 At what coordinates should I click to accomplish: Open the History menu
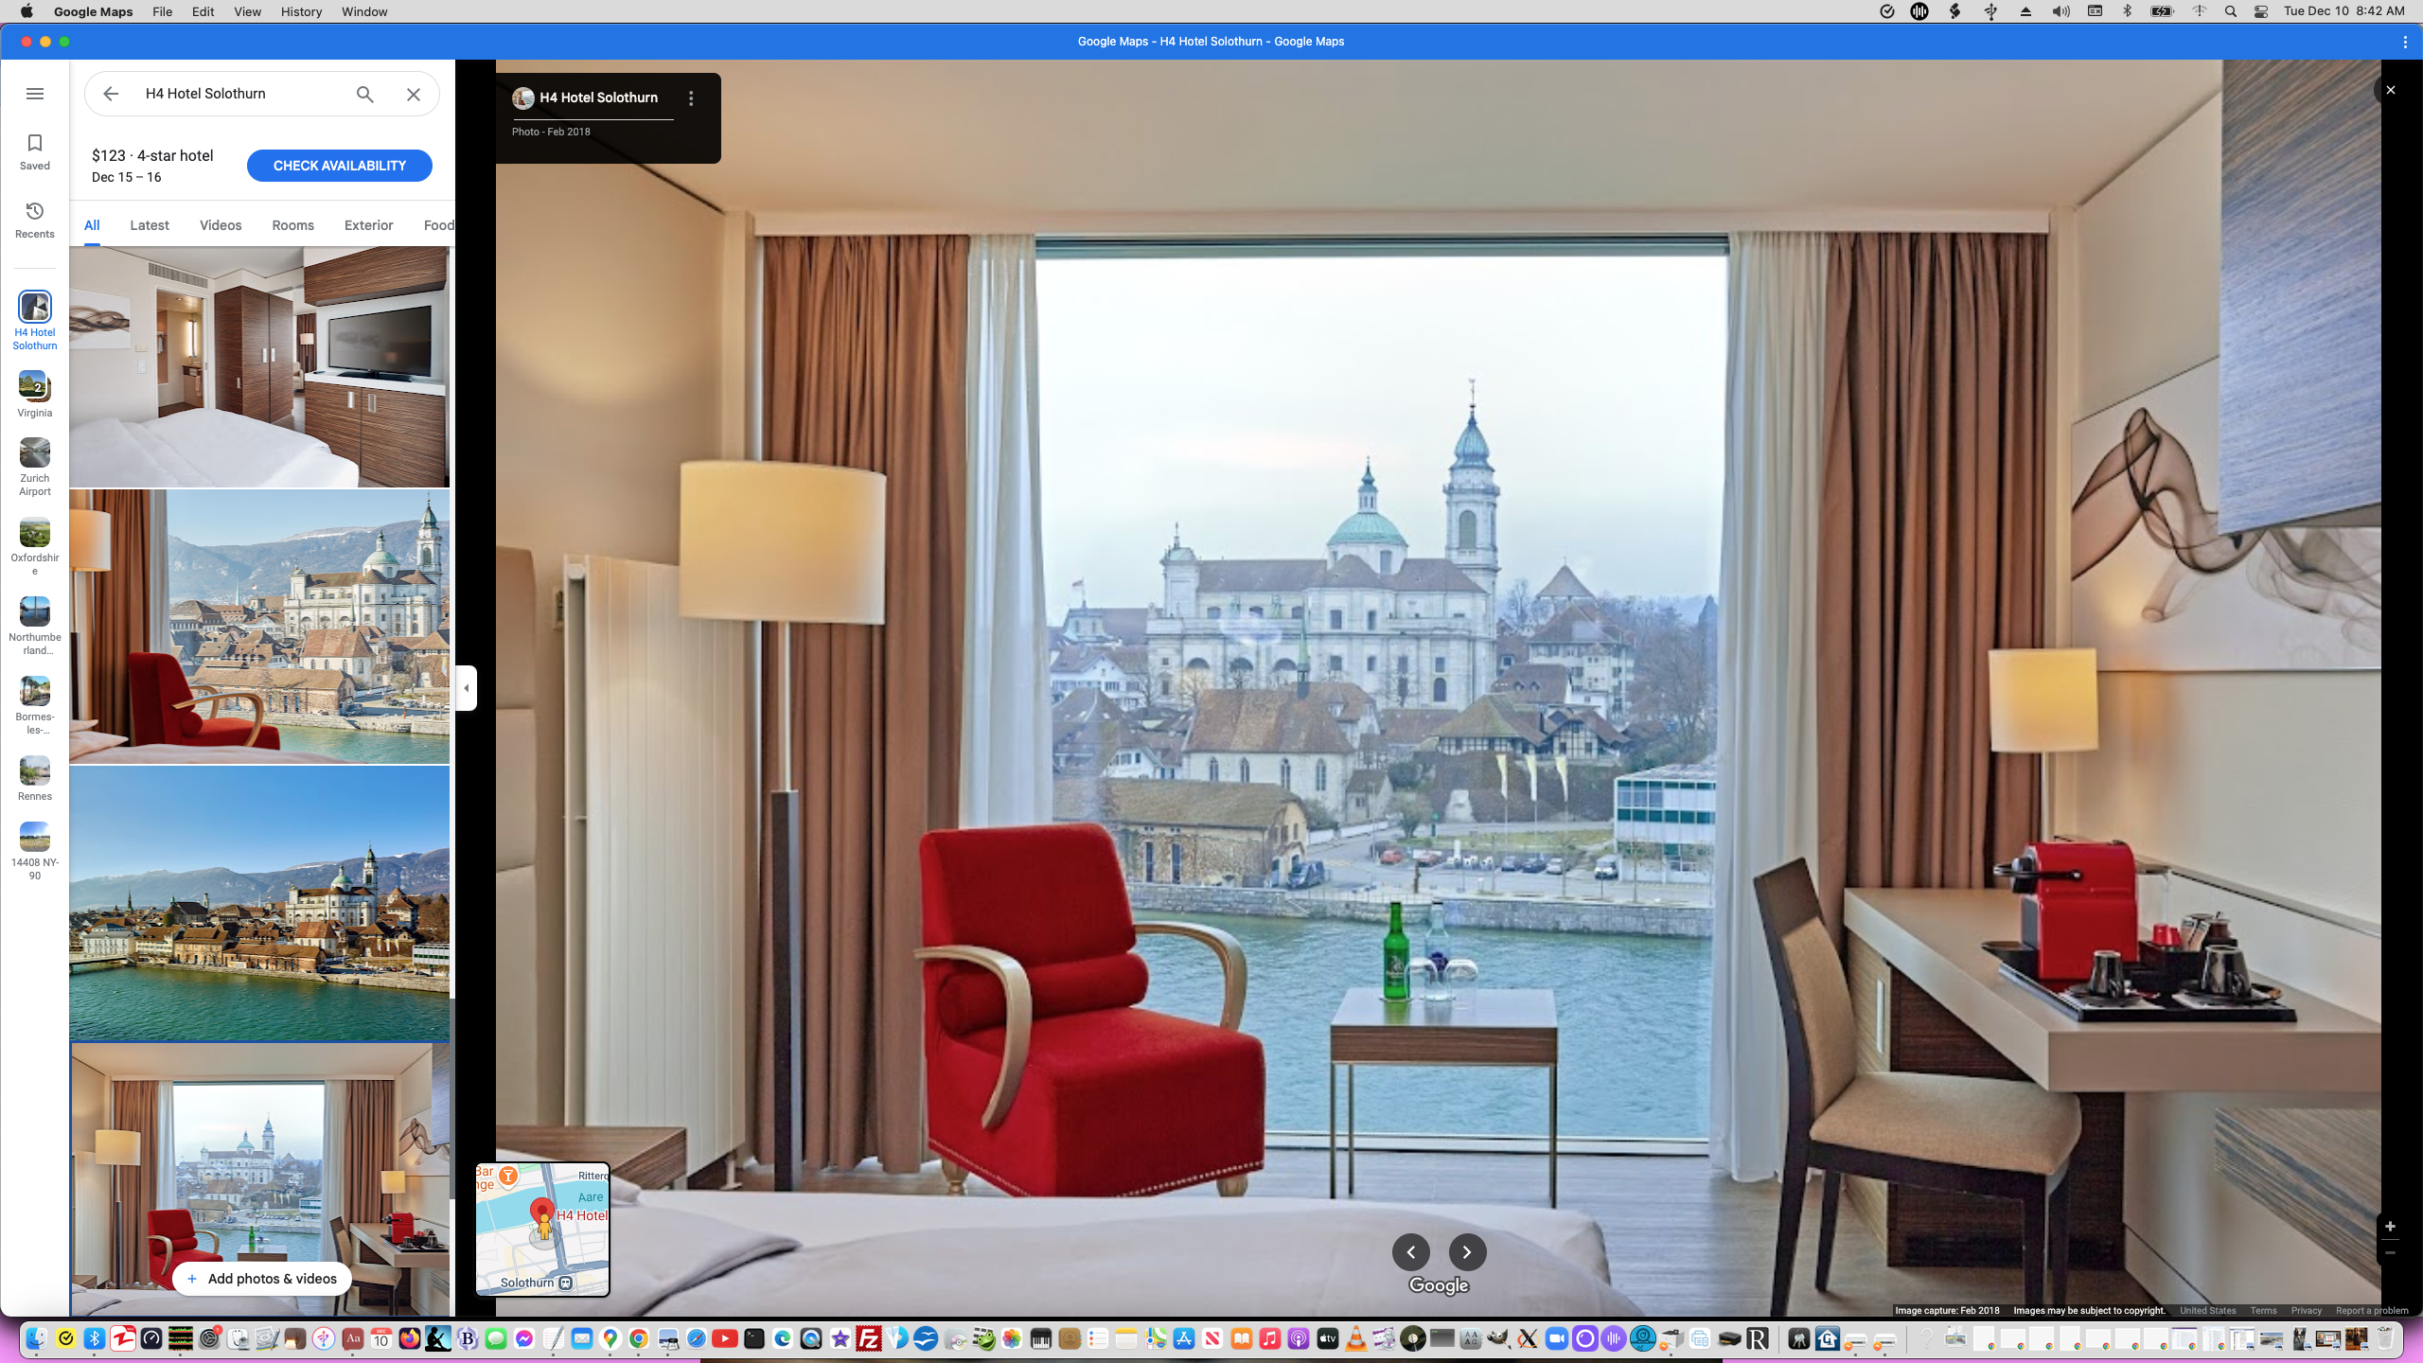[x=301, y=11]
